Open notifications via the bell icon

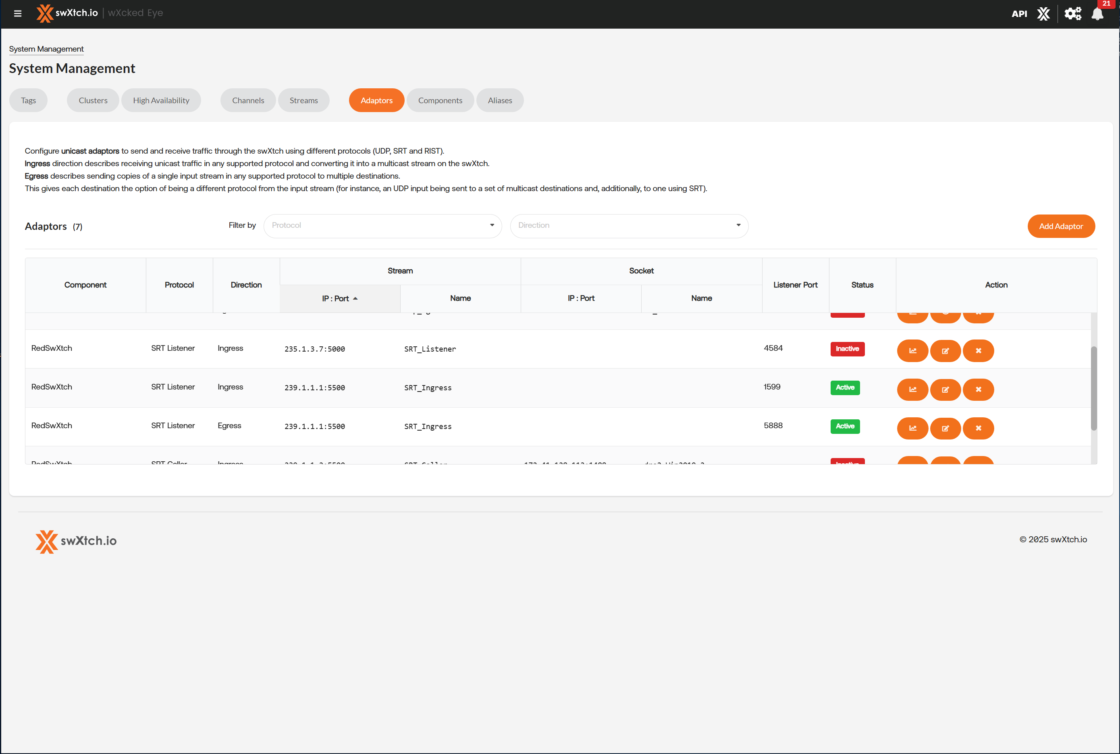(x=1097, y=14)
